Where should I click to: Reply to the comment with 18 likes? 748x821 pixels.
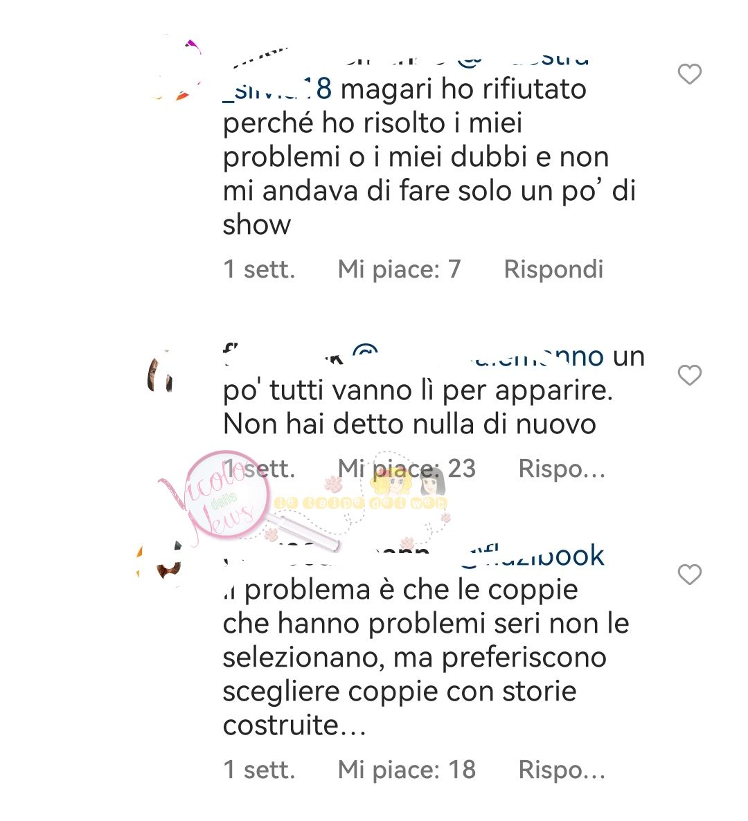click(x=562, y=770)
